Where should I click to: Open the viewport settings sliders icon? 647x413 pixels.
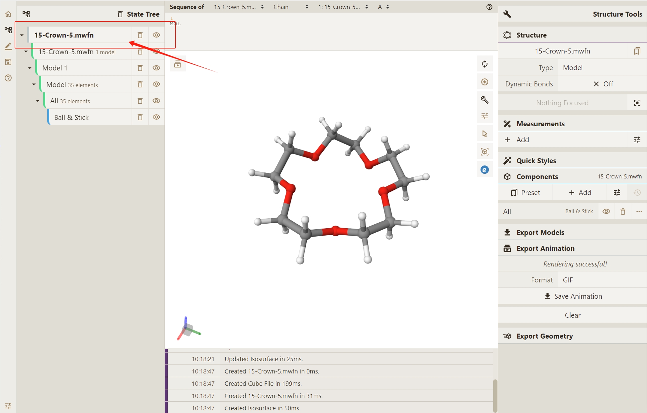[485, 116]
